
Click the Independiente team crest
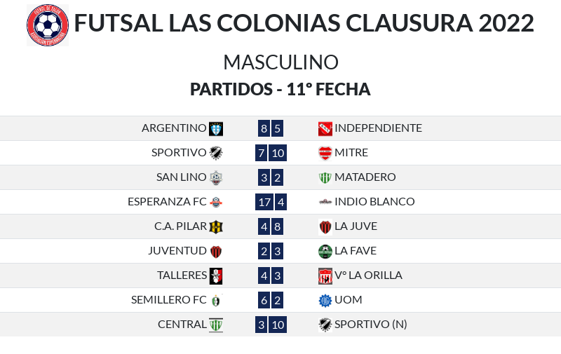(x=325, y=128)
